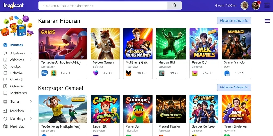Click Hiebandir button beside Kararan Hiburan
Viewport: 273px width, 136px height.
234,20
